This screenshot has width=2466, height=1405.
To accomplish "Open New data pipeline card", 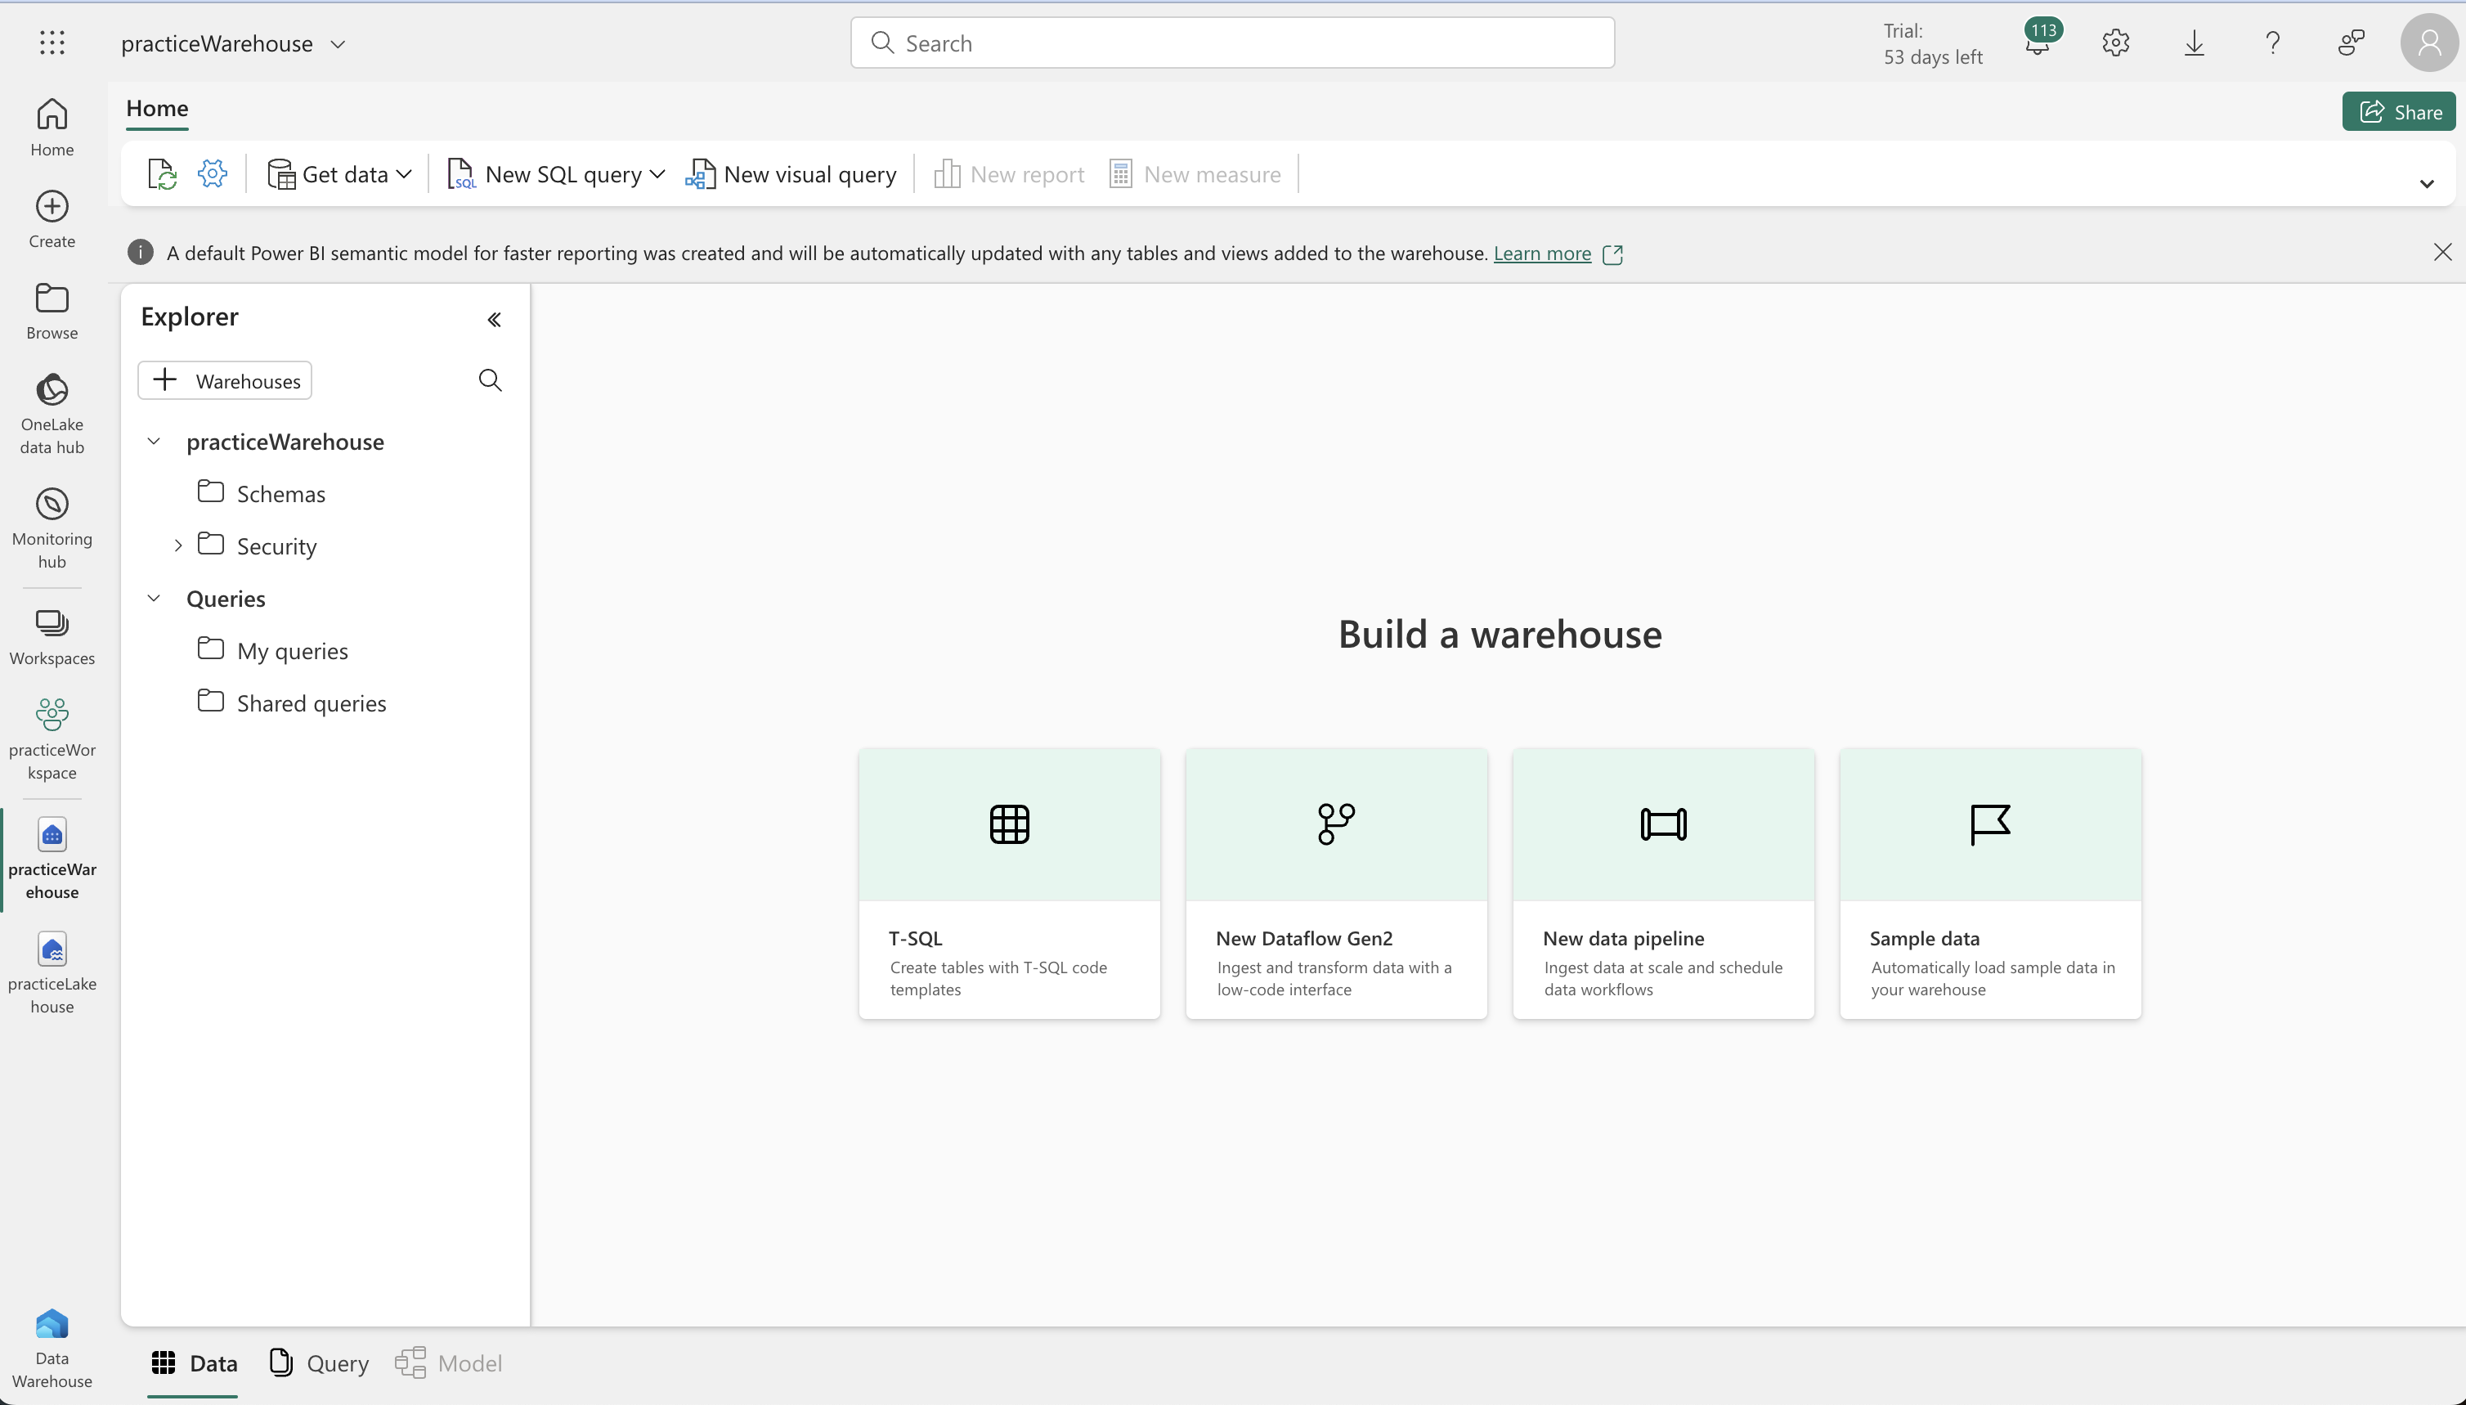I will [x=1663, y=883].
